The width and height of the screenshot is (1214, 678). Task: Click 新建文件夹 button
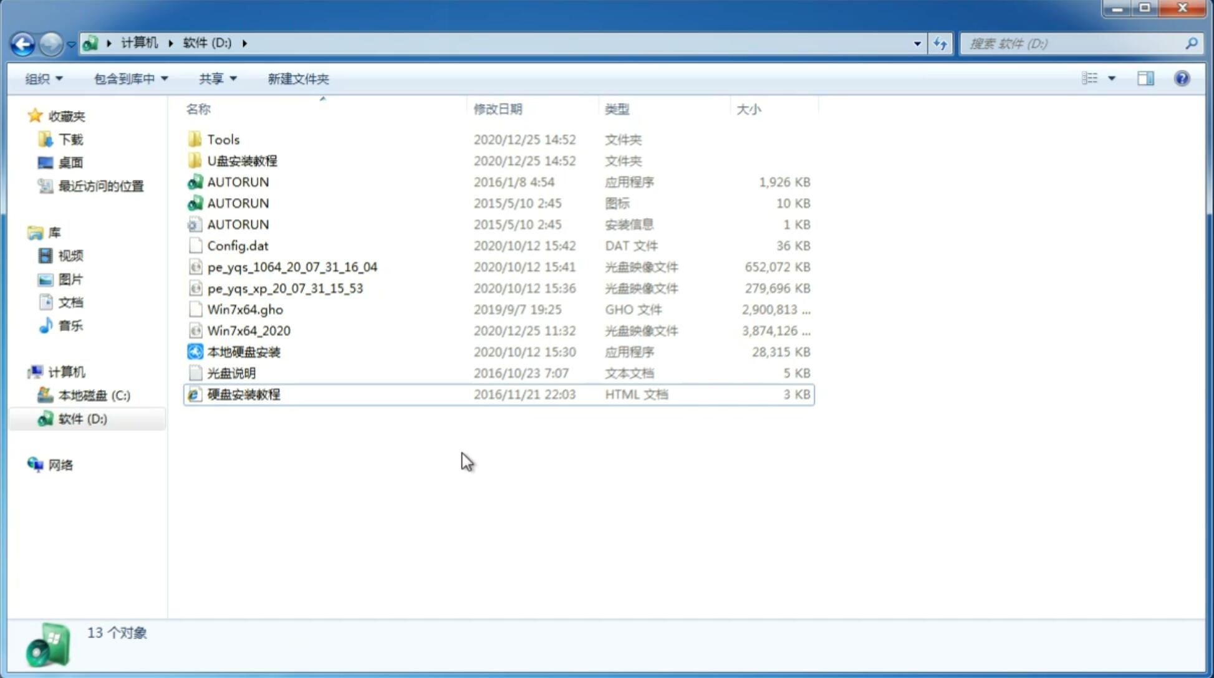click(x=299, y=79)
